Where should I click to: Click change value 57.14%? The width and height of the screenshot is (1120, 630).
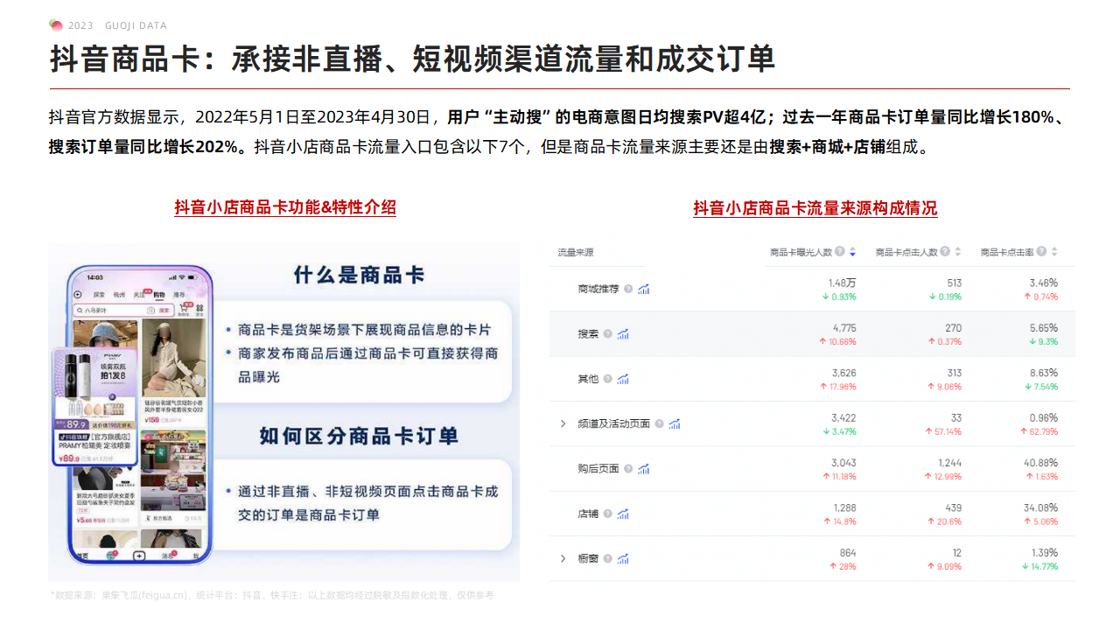pos(948,431)
